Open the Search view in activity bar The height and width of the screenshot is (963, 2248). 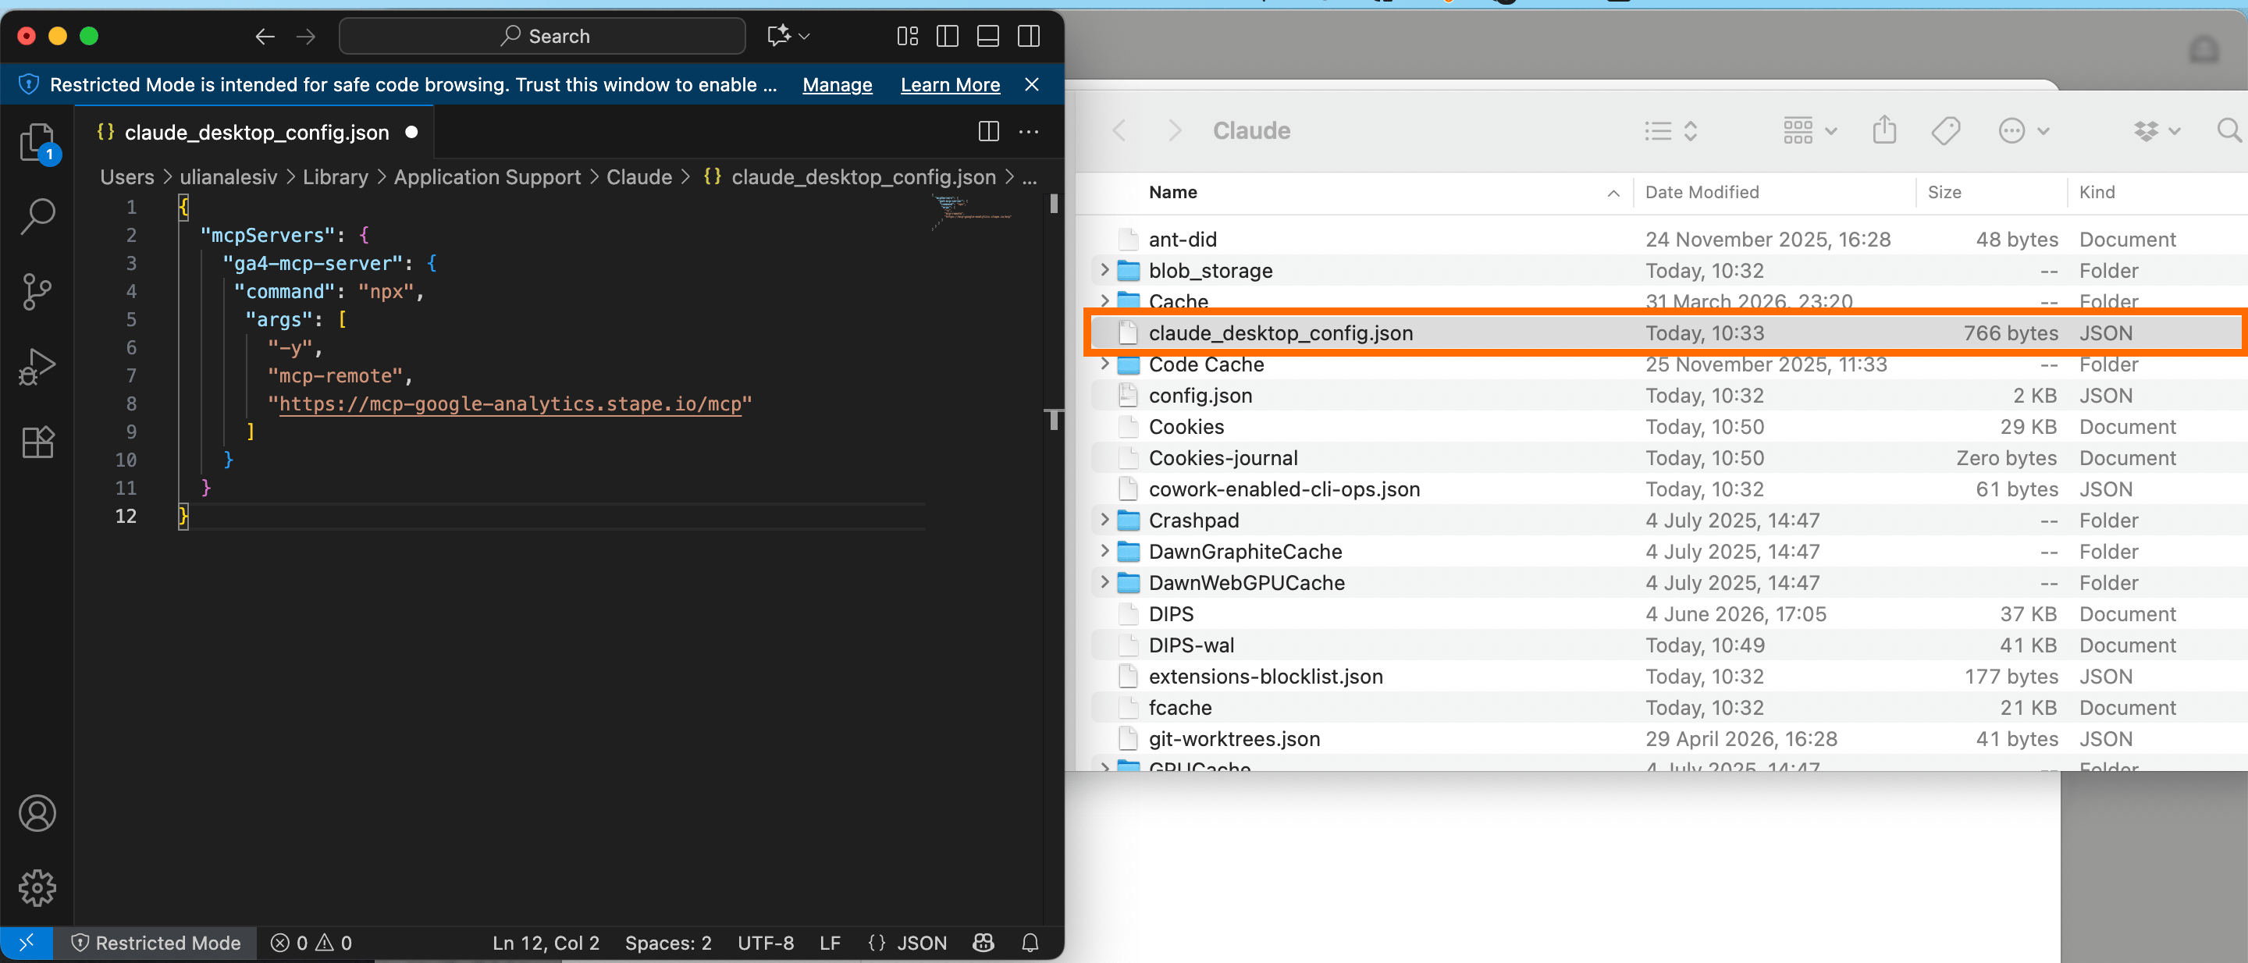click(37, 215)
